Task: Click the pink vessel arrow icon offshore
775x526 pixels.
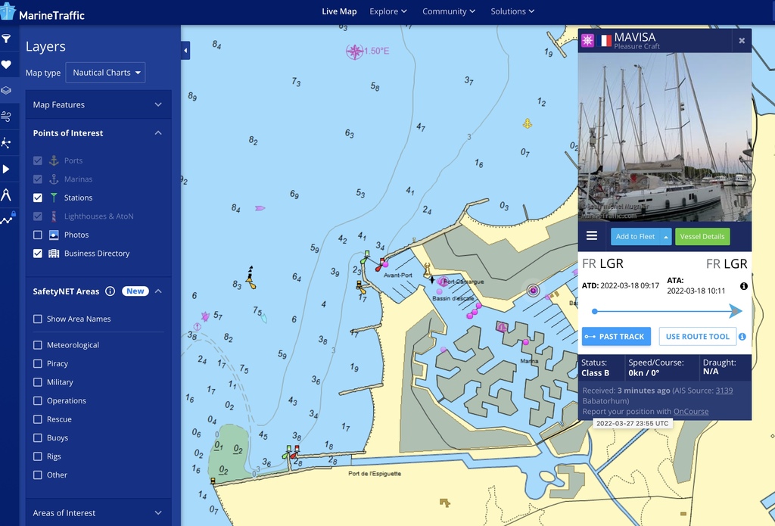Action: click(260, 209)
